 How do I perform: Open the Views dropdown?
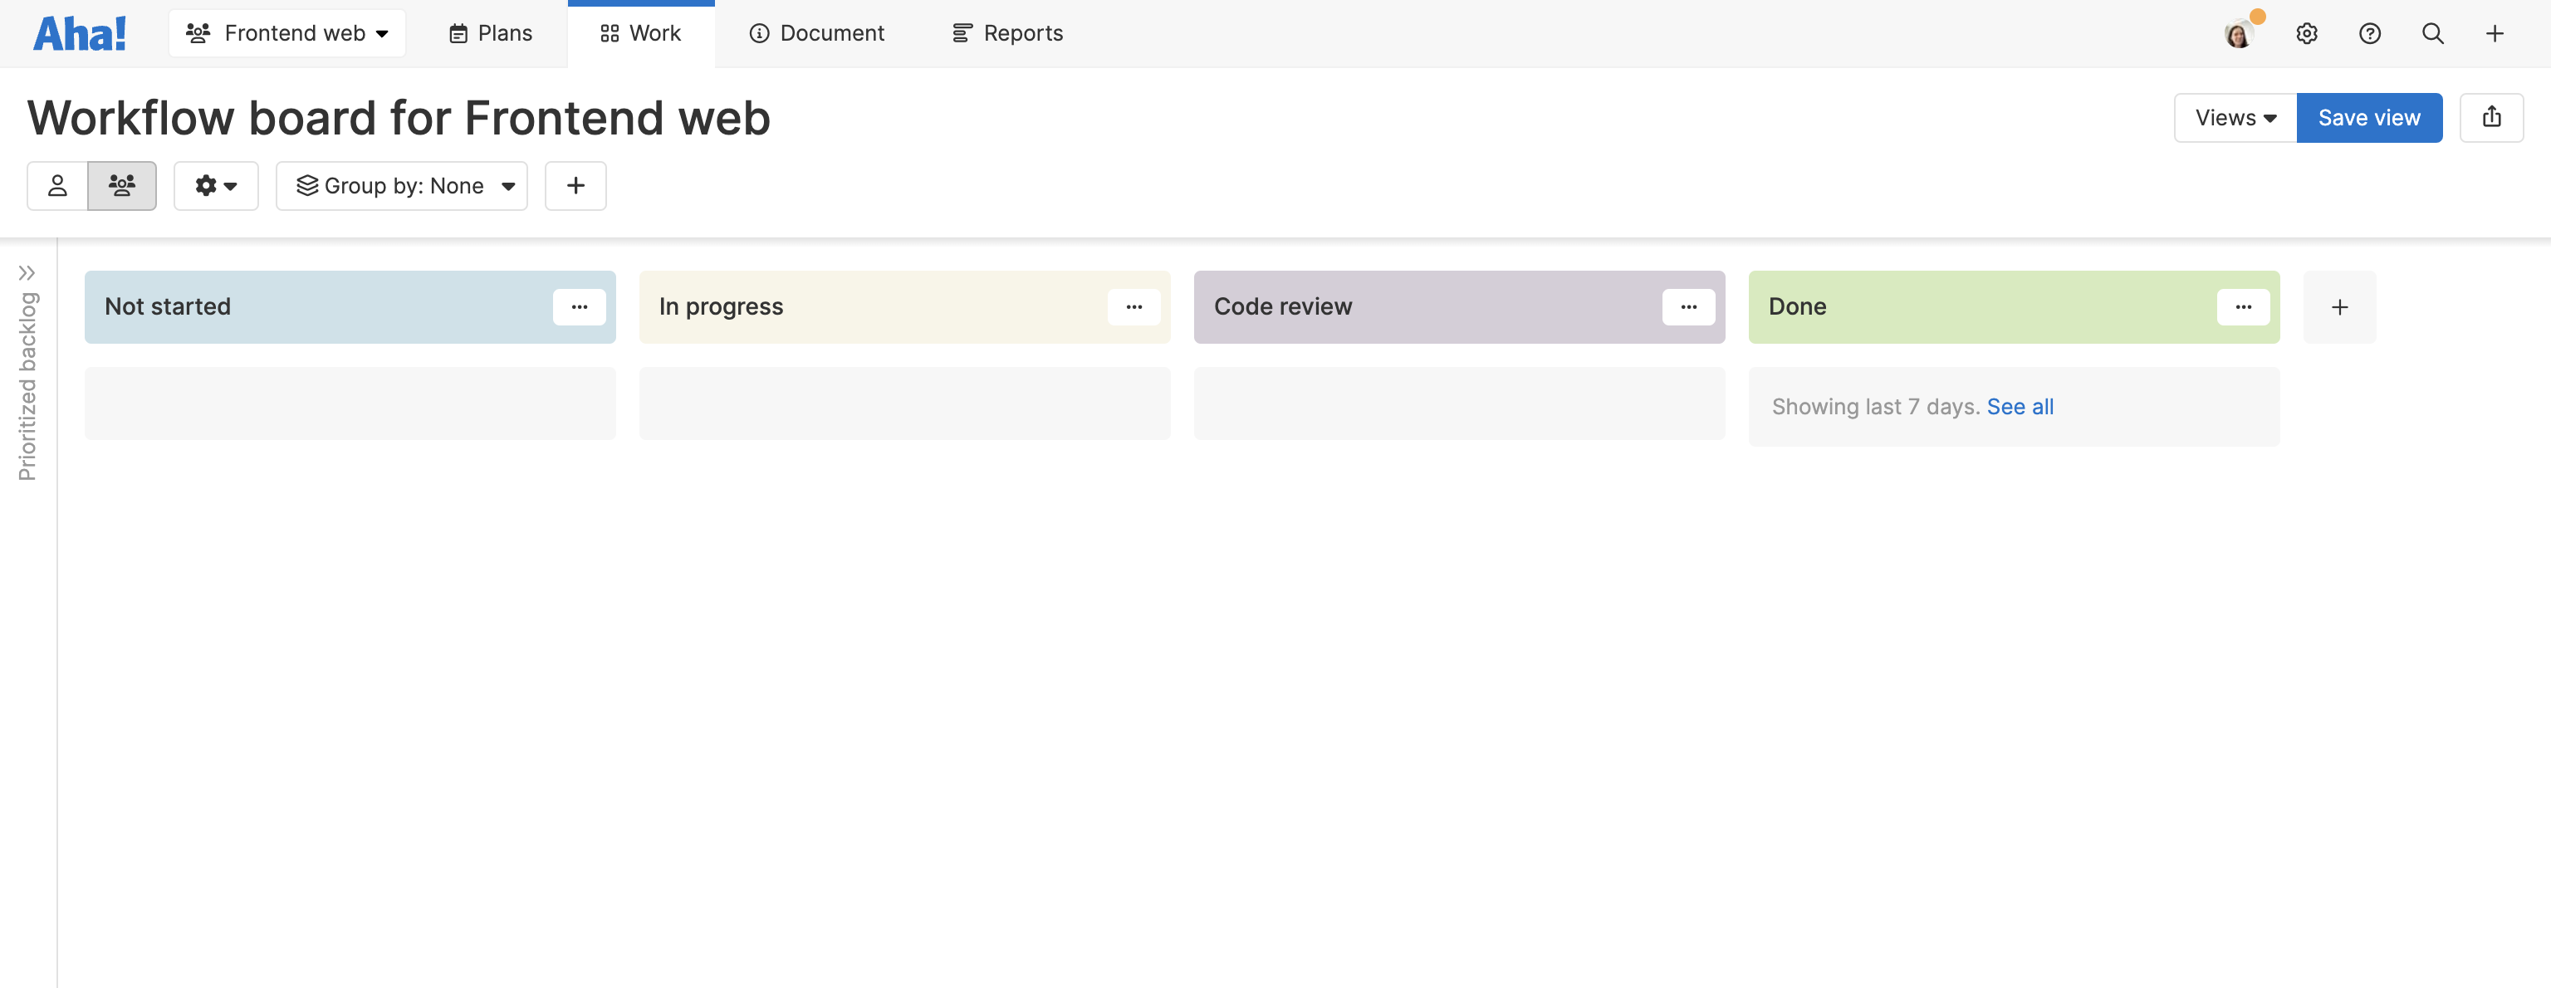click(2233, 117)
